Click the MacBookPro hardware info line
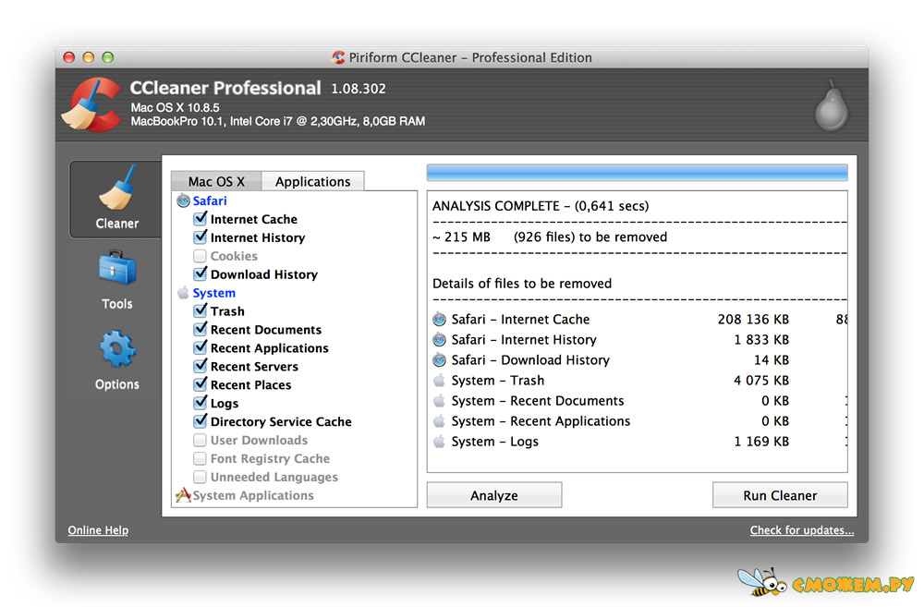The image size is (924, 607). click(277, 121)
